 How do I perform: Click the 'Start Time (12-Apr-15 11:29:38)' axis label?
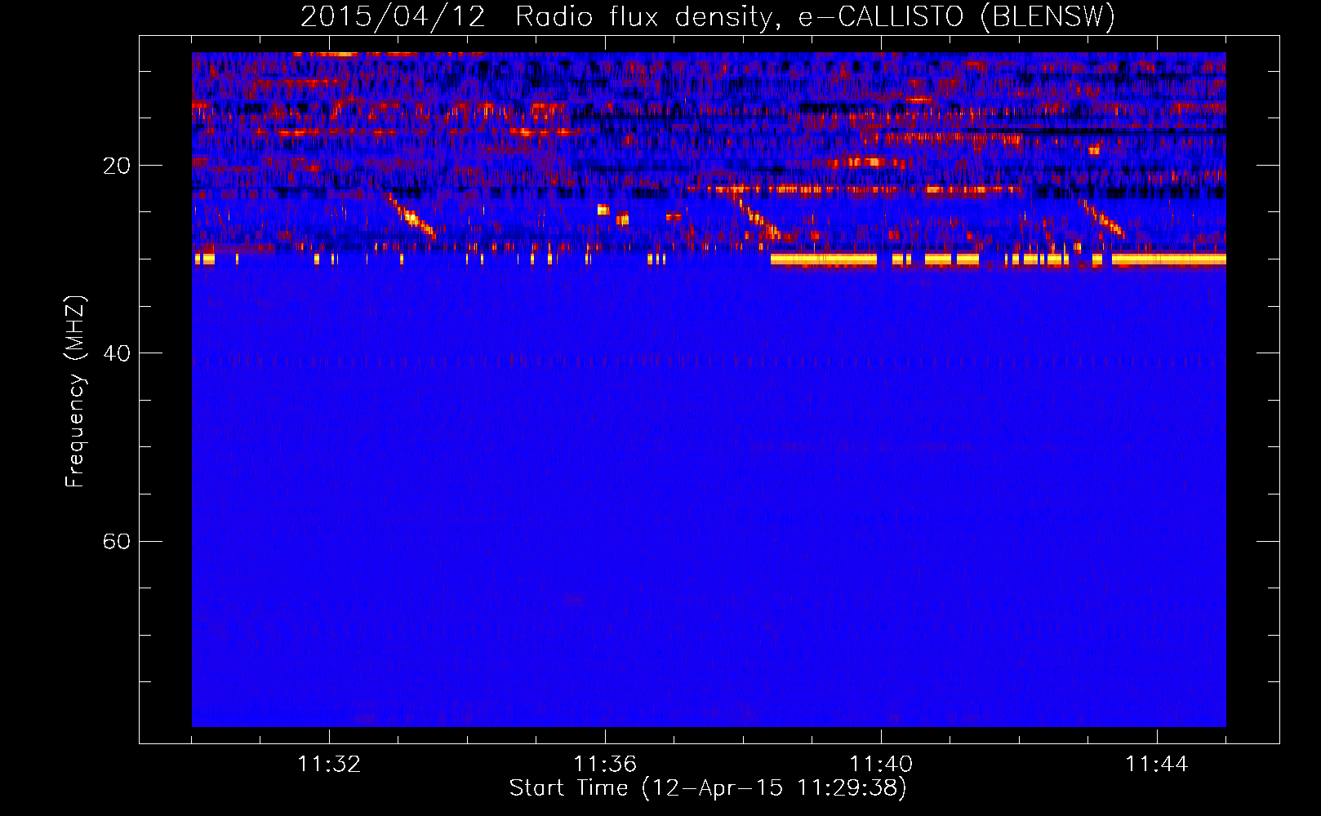[x=708, y=788]
